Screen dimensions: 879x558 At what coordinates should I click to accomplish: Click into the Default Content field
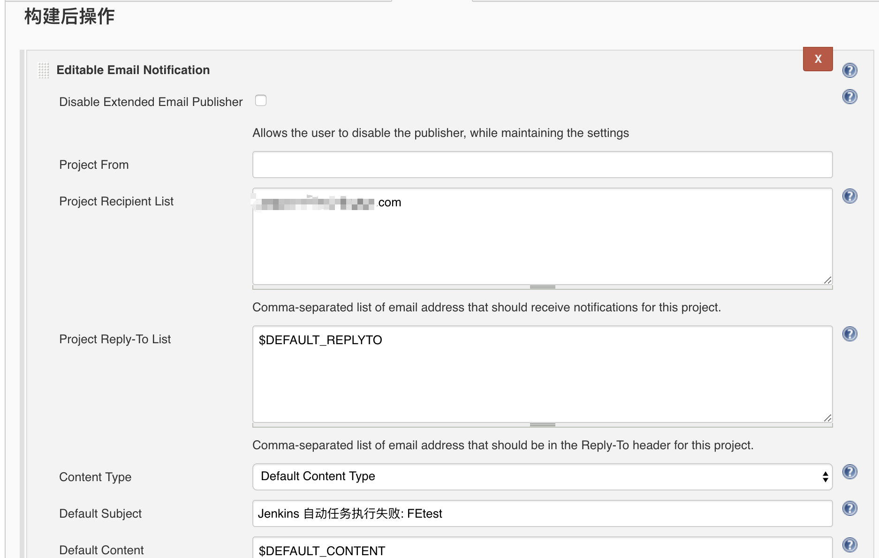coord(542,548)
